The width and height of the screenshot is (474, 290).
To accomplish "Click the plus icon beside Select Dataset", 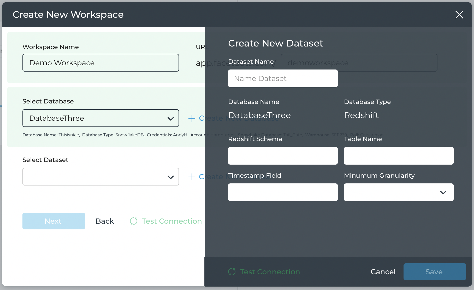I will [x=192, y=177].
